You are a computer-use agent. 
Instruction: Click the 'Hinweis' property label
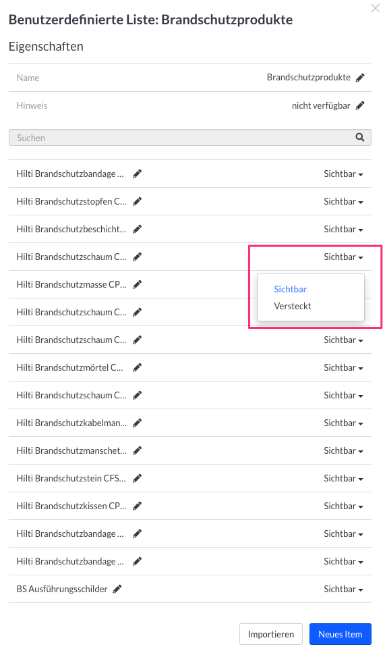tap(32, 106)
